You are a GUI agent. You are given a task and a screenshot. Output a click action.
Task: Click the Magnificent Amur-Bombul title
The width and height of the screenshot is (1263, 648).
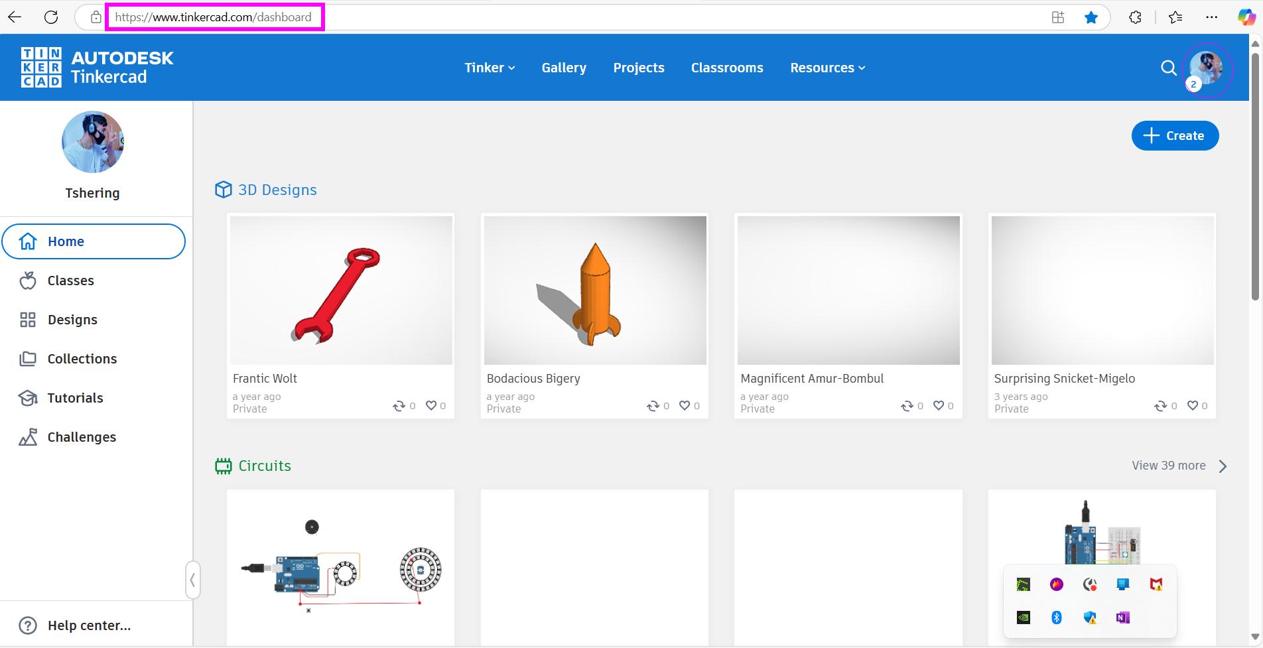812,379
